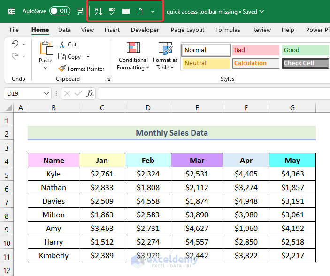Expand the Undo history dropdown arrow
Screen dimensions: 330x276
tap(24, 44)
